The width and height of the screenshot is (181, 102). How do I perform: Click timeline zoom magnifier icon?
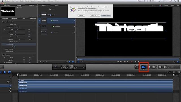coord(179,72)
